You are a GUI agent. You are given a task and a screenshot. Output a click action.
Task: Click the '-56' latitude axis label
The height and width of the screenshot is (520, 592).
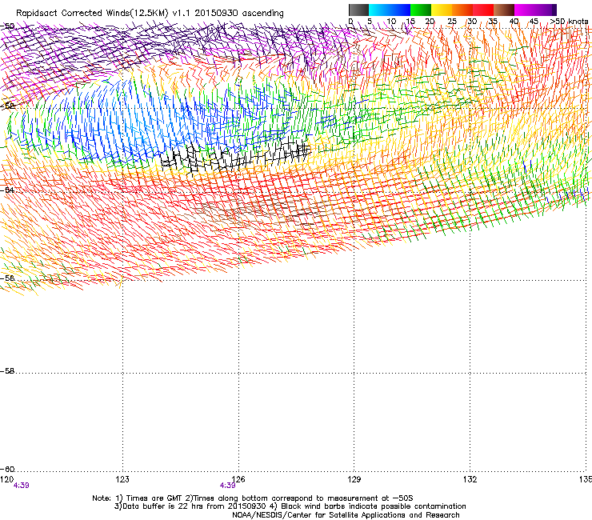(7, 278)
